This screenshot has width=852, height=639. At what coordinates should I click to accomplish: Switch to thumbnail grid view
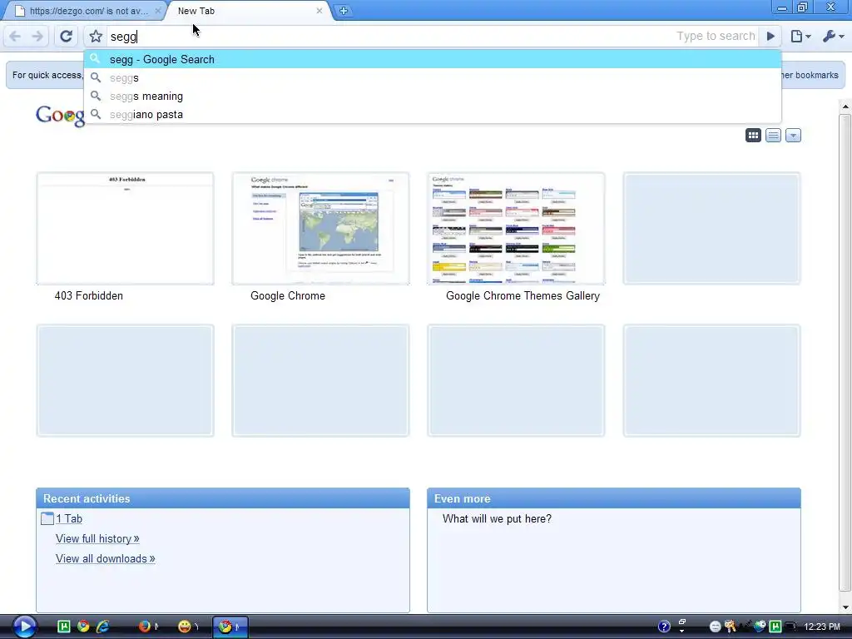point(753,136)
